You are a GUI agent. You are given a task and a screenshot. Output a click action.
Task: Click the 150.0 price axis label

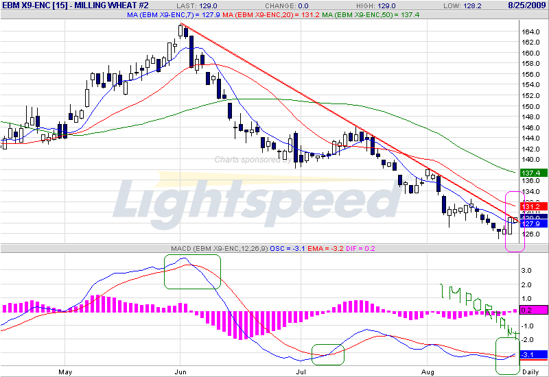[530, 106]
